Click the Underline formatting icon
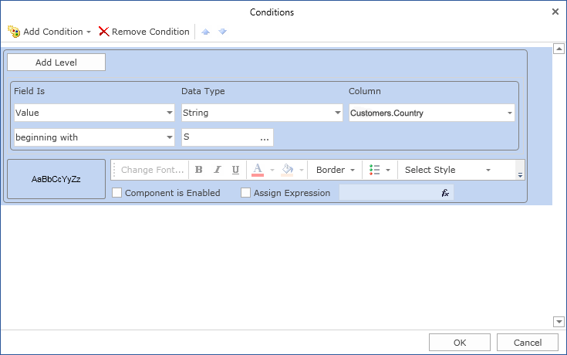The width and height of the screenshot is (567, 355). pos(235,170)
